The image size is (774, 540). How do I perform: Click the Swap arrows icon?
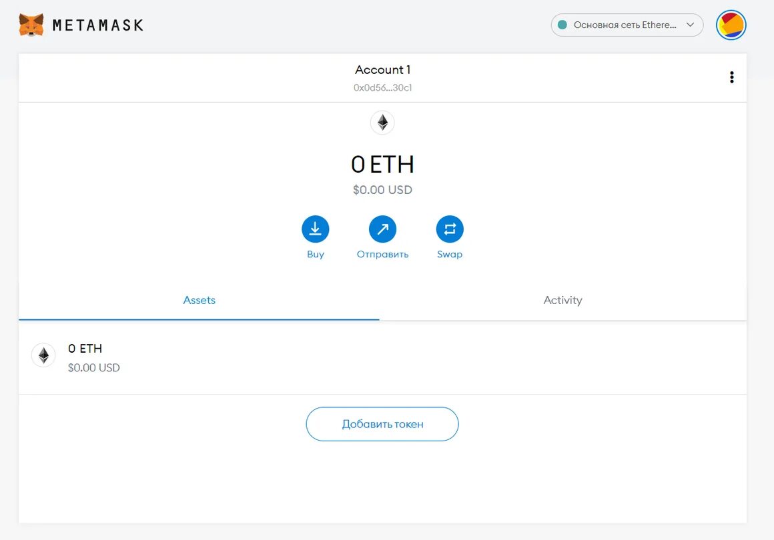(450, 229)
